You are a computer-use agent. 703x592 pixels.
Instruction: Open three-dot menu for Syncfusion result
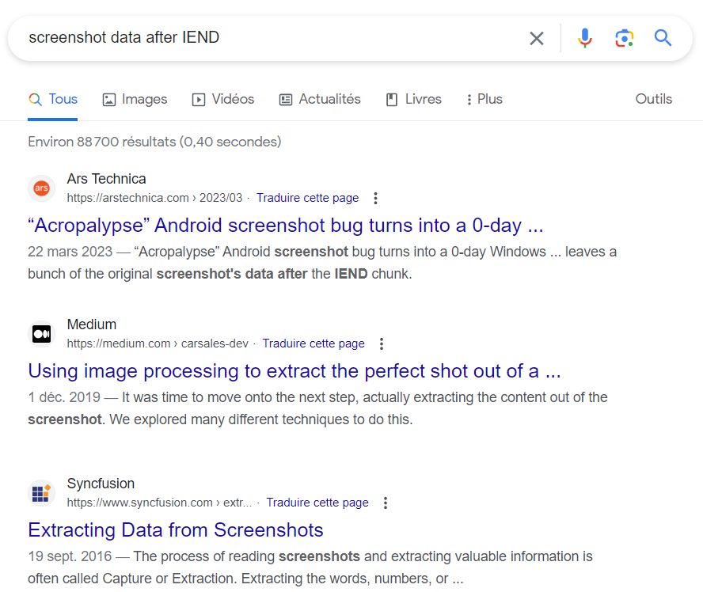(386, 503)
